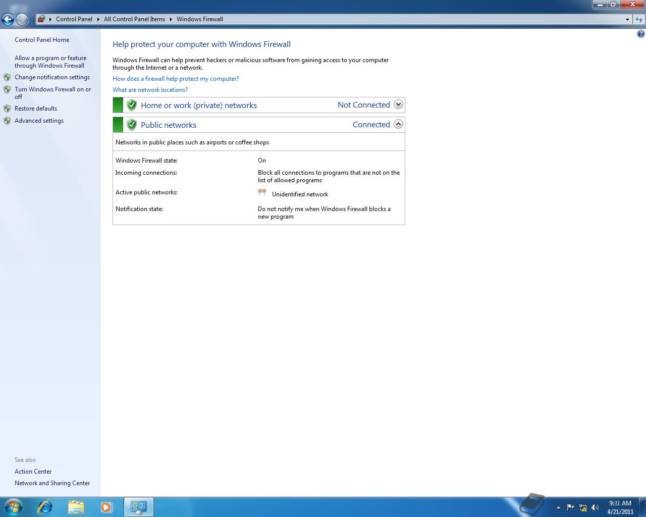646x517 pixels.
Task: Click Notification state label
Action: [139, 209]
